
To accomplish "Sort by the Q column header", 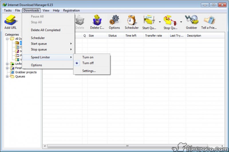I will 85,35.
